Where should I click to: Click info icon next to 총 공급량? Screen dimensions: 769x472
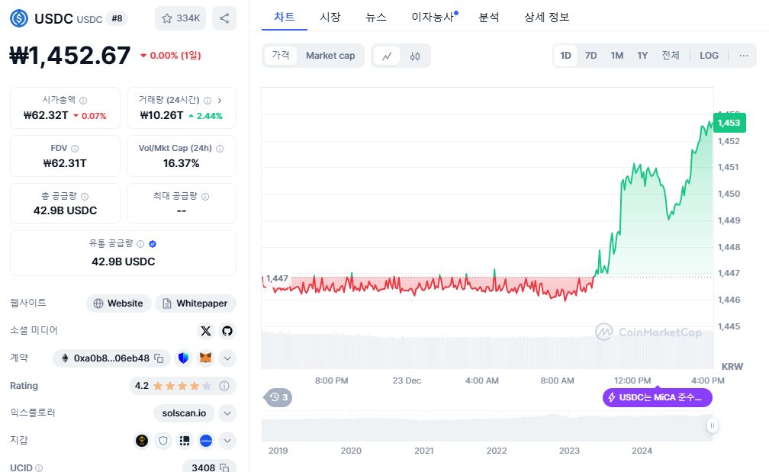coord(85,197)
